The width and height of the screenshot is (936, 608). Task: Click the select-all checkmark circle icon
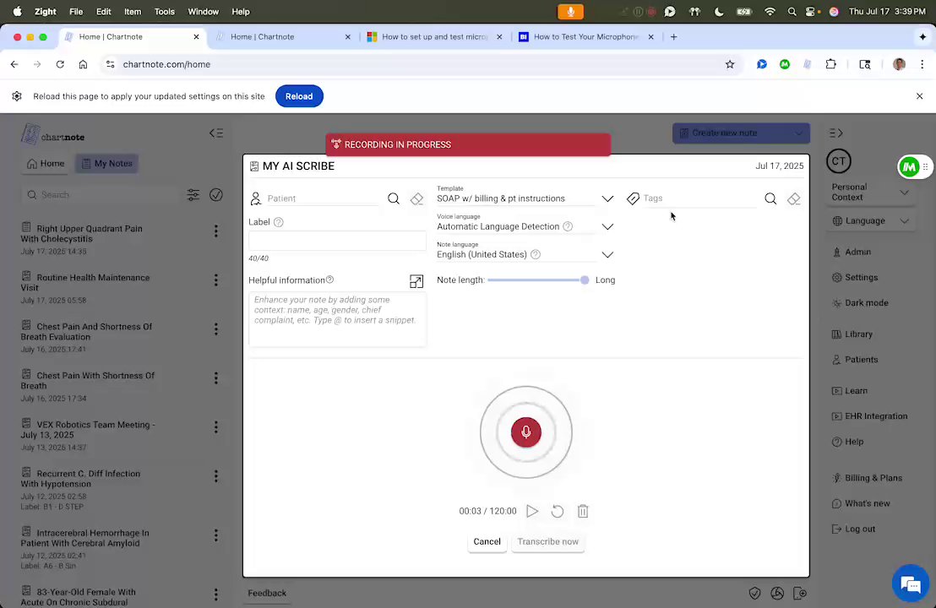click(x=216, y=194)
